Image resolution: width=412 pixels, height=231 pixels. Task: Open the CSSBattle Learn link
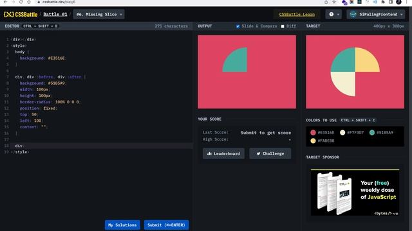(297, 14)
